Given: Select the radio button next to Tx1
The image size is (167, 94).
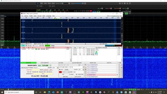Looking at the screenshot, I should pyautogui.click(x=117, y=65).
